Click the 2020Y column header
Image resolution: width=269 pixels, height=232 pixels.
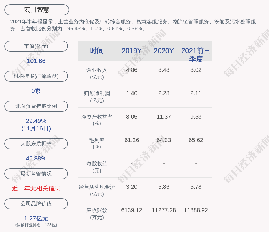tap(164, 51)
